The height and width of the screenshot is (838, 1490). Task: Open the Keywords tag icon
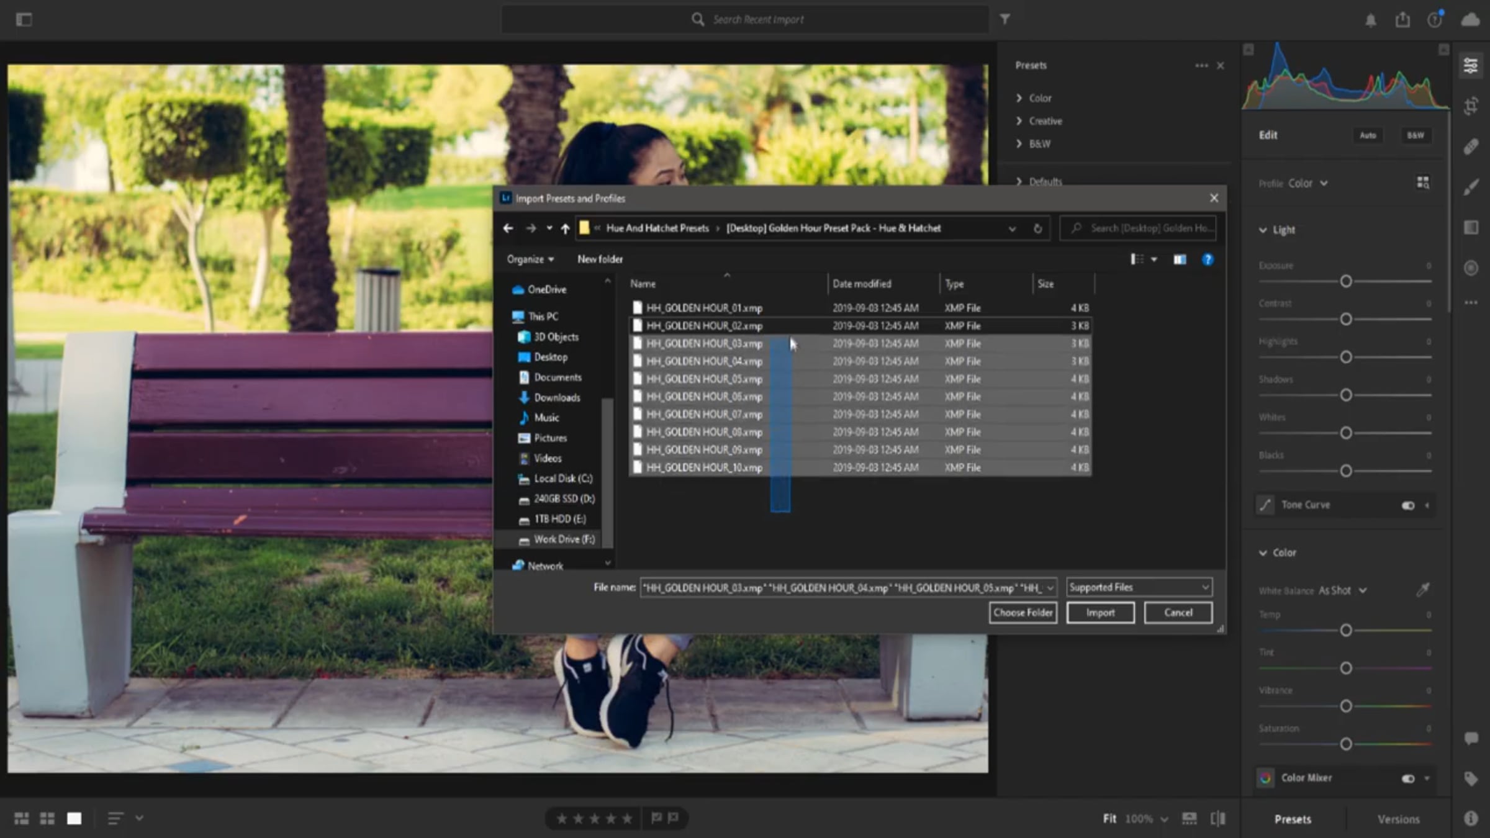click(1471, 778)
